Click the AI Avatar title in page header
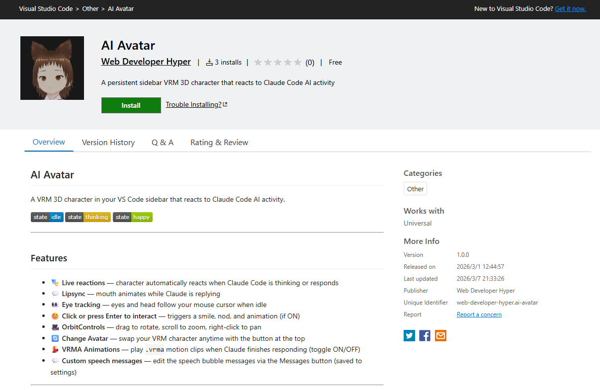 pos(128,45)
